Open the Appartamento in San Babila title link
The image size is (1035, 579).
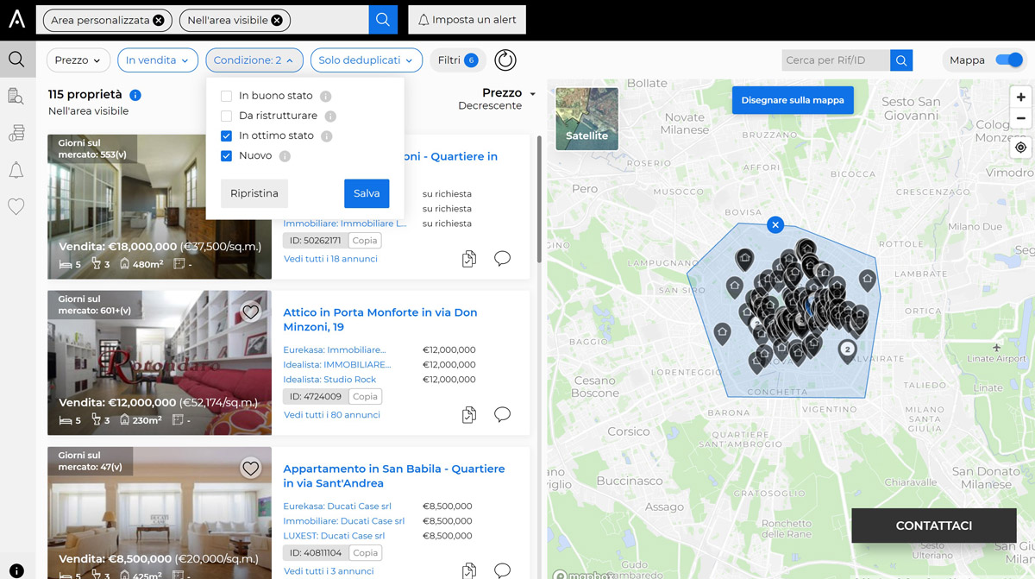point(394,475)
